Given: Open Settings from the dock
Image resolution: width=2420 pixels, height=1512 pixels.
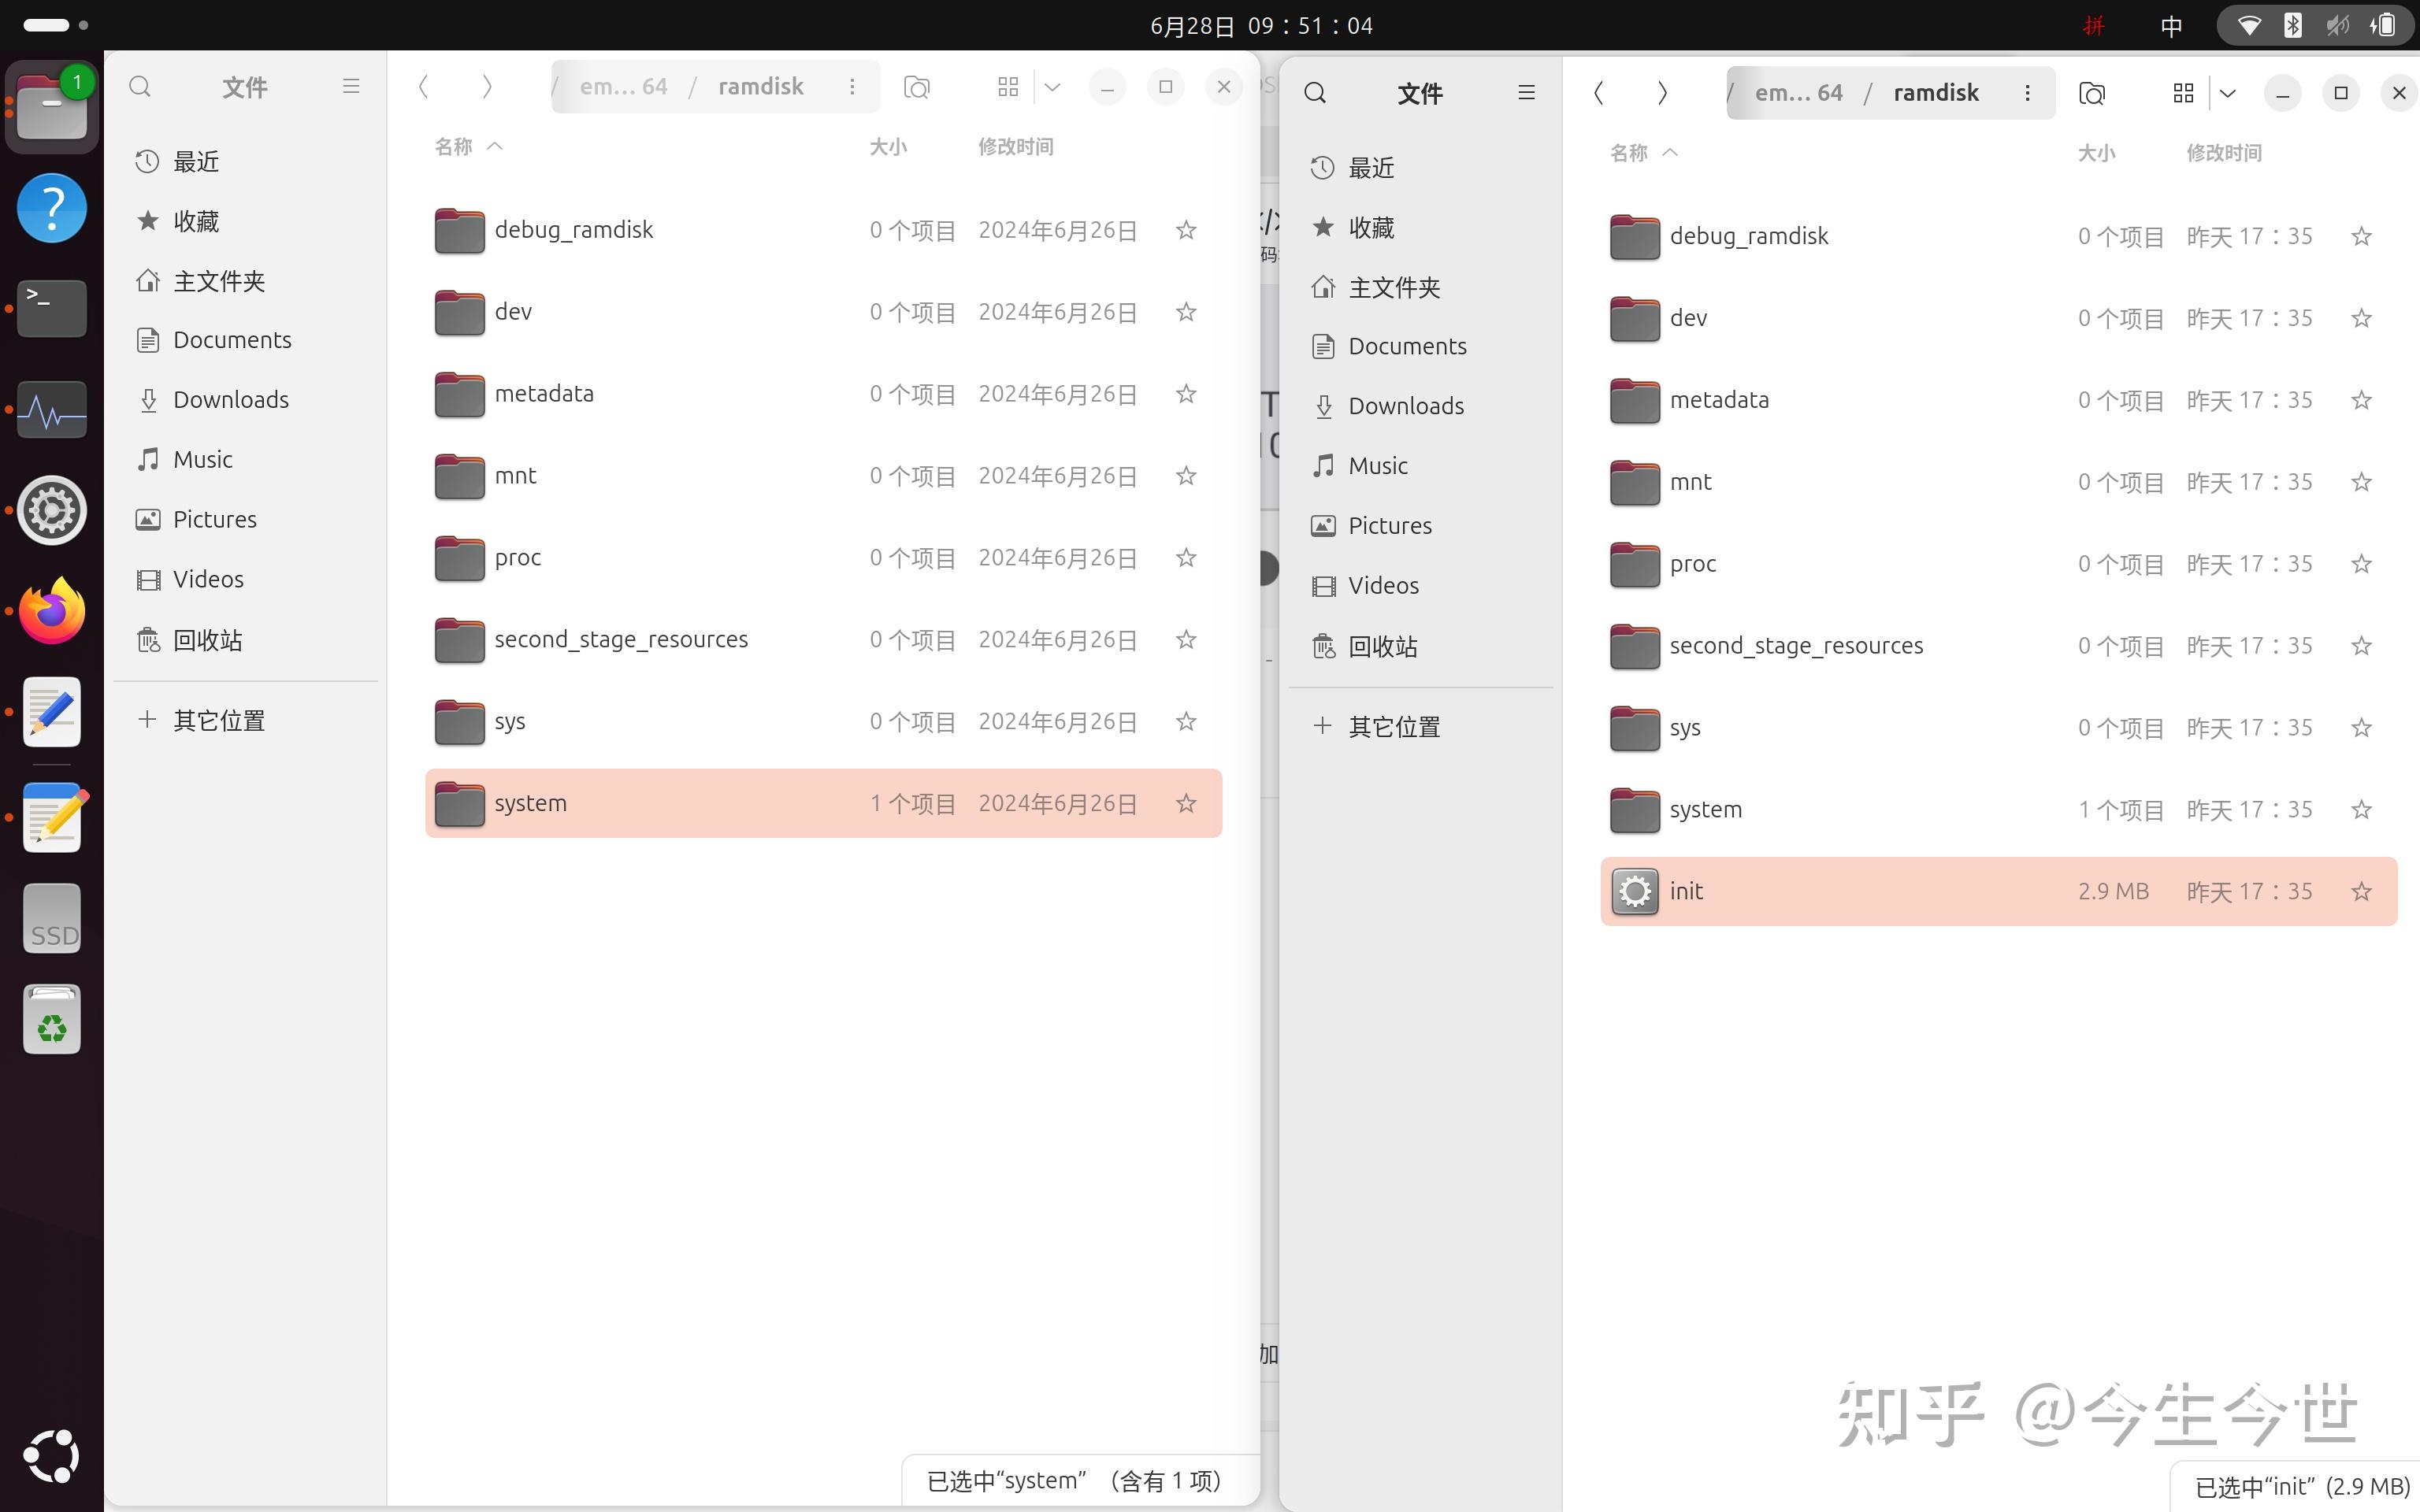Looking at the screenshot, I should [x=51, y=510].
